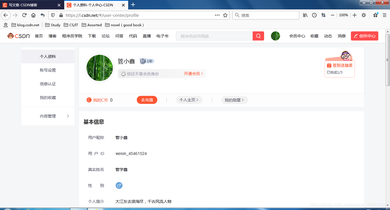Open 博客 in the CSDN navigation
The width and height of the screenshot is (390, 210).
click(53, 36)
